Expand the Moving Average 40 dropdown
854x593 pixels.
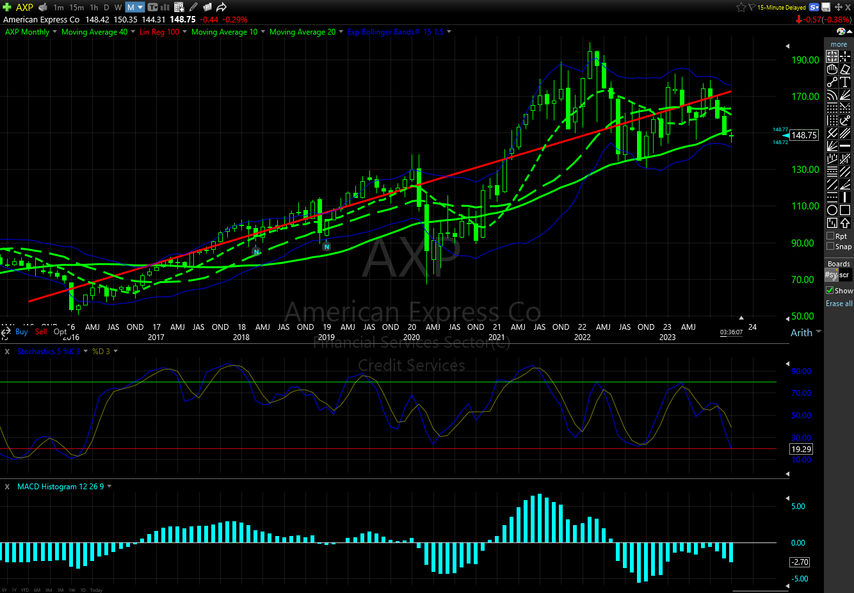pos(133,31)
